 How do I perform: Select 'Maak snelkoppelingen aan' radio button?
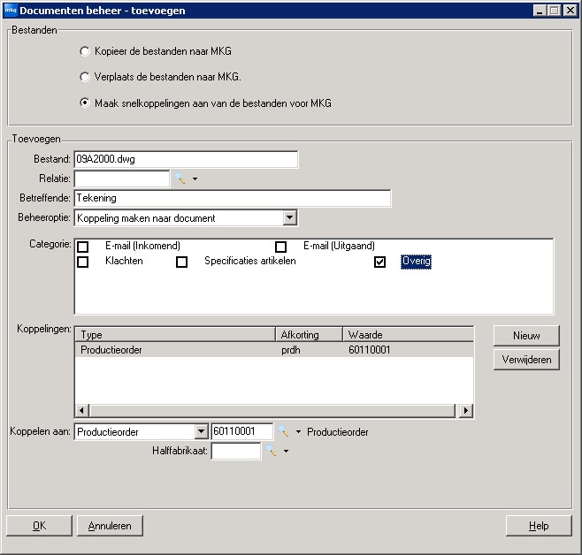[85, 103]
